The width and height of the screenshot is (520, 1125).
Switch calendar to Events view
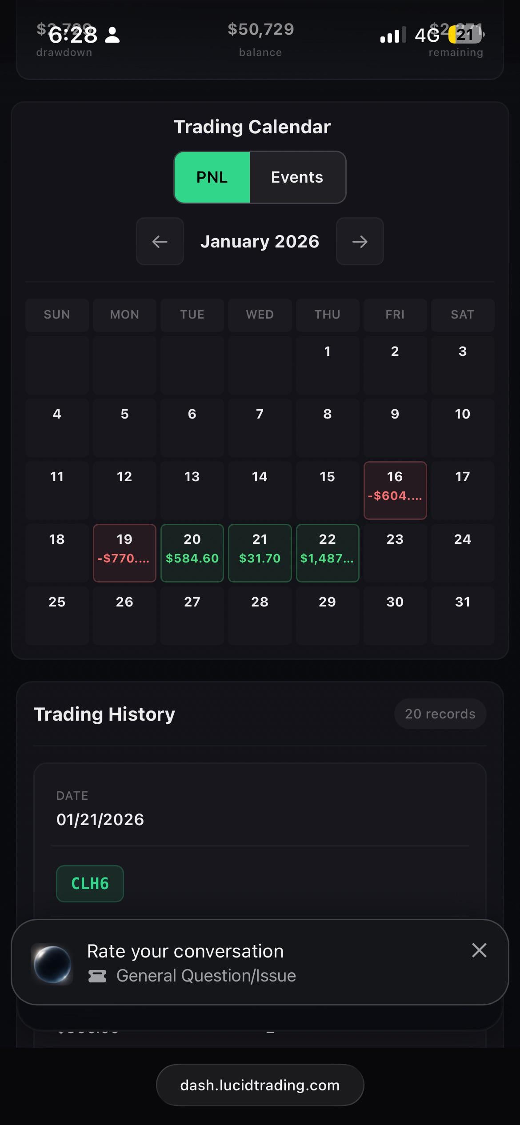pyautogui.click(x=297, y=177)
